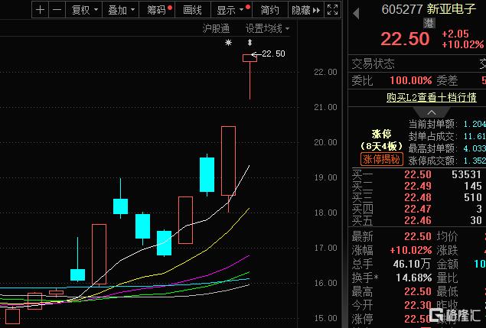Click the 交易状态 row label
This screenshot has height=328, width=486.
coord(373,64)
